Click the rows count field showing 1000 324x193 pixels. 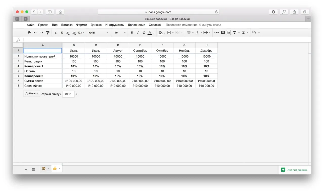[68, 94]
